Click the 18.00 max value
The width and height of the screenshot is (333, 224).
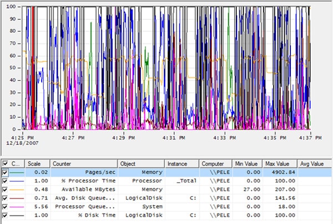click(287, 207)
